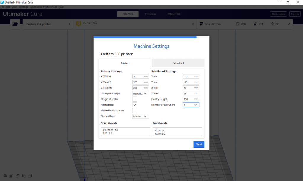
Task: Open the File menu
Action: point(2,7)
